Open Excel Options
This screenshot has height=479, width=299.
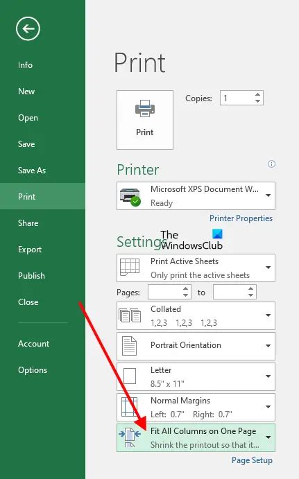(x=33, y=370)
